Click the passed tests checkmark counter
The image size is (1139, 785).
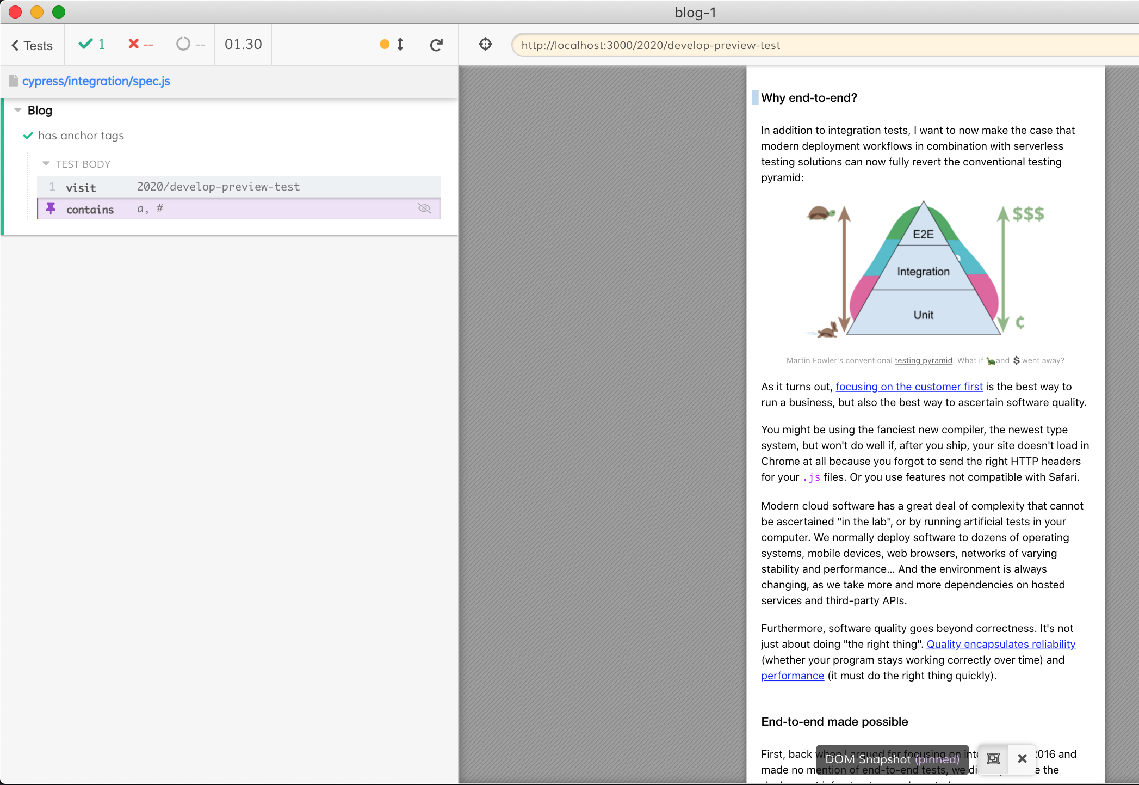[92, 44]
